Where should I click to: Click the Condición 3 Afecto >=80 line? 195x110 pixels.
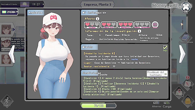(108, 89)
